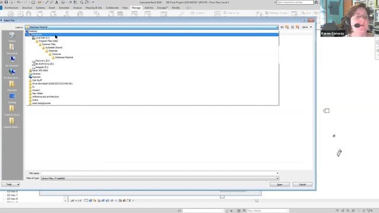Click the Delete icon in the dialog toolbar
Viewport: 379px width, 213px height.
292,27
